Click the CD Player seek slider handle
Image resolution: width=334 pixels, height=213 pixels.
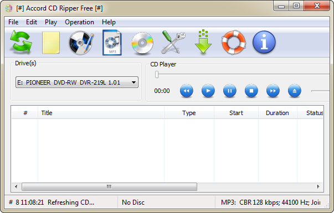click(x=157, y=75)
